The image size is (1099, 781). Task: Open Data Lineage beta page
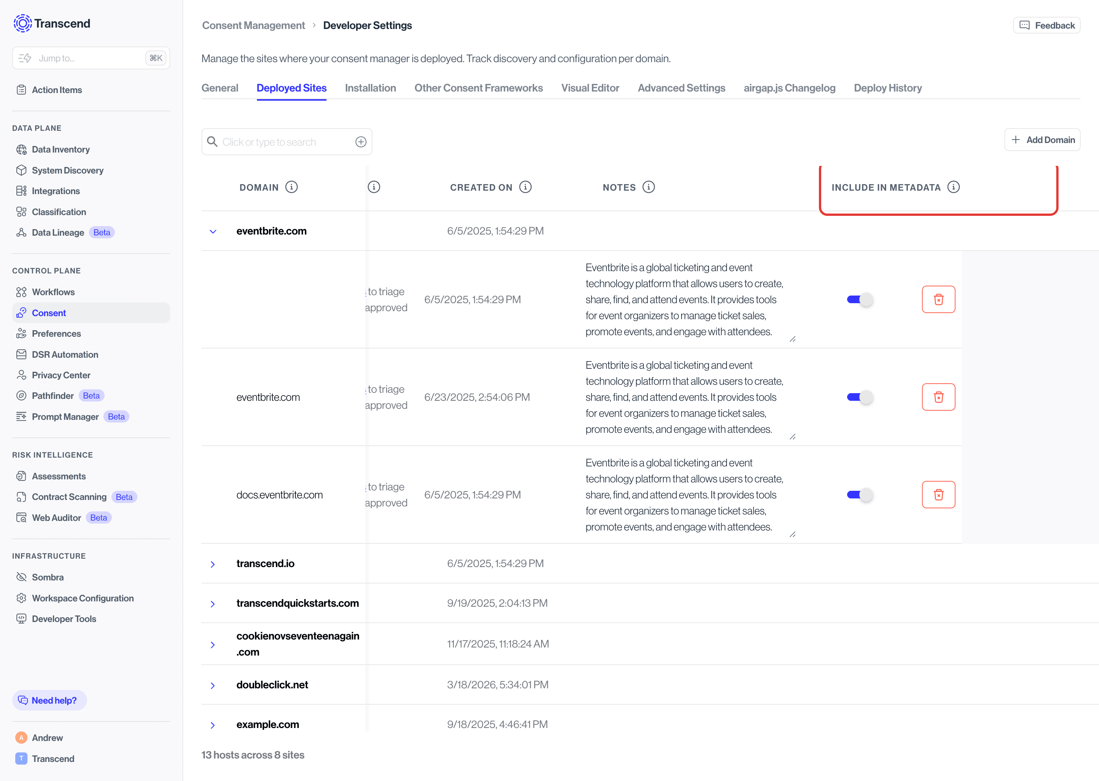(x=58, y=232)
